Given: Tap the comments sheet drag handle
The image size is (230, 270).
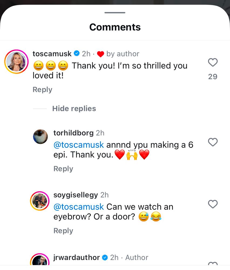Looking at the screenshot, I should point(115,13).
